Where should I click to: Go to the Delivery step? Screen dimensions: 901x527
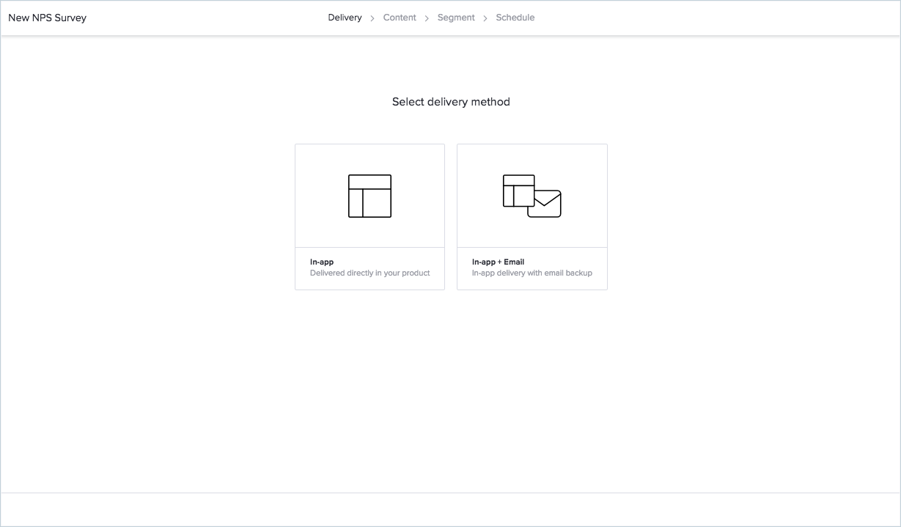345,18
